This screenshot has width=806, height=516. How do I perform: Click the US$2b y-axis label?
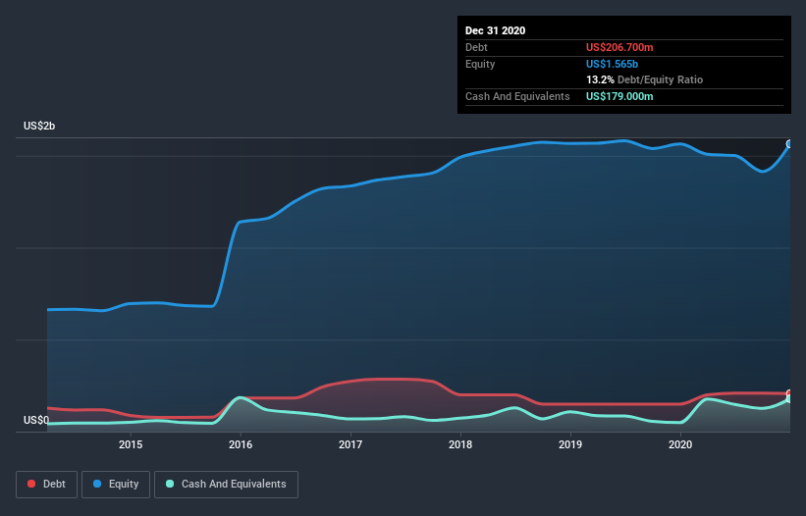click(39, 126)
